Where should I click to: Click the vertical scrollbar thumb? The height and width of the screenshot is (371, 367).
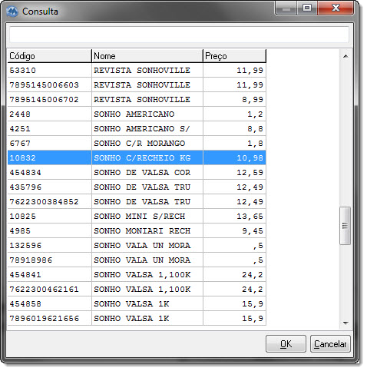click(x=345, y=226)
